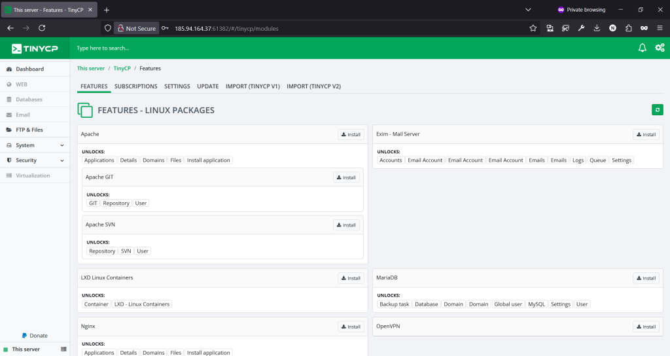Click the SVN tag under Apache SVN
The width and height of the screenshot is (670, 356).
pos(126,251)
